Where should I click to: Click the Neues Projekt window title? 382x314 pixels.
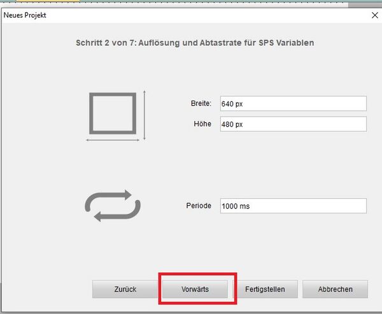(25, 14)
